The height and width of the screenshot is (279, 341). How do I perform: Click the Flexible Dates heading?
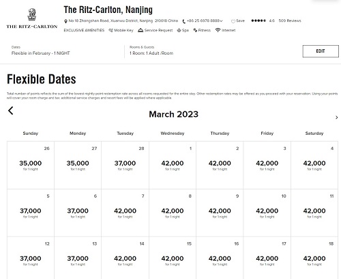[x=42, y=79]
